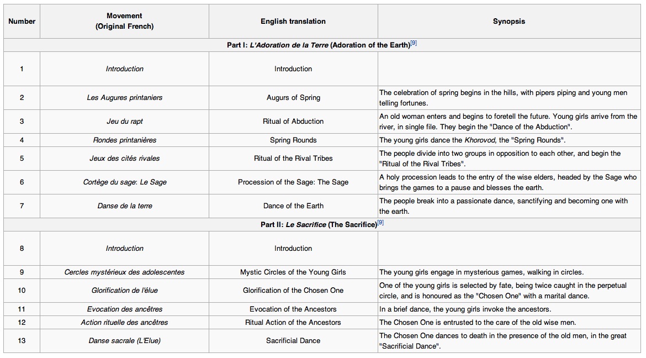
Task: Click Action rituelle des ancêtres cell
Action: [124, 323]
